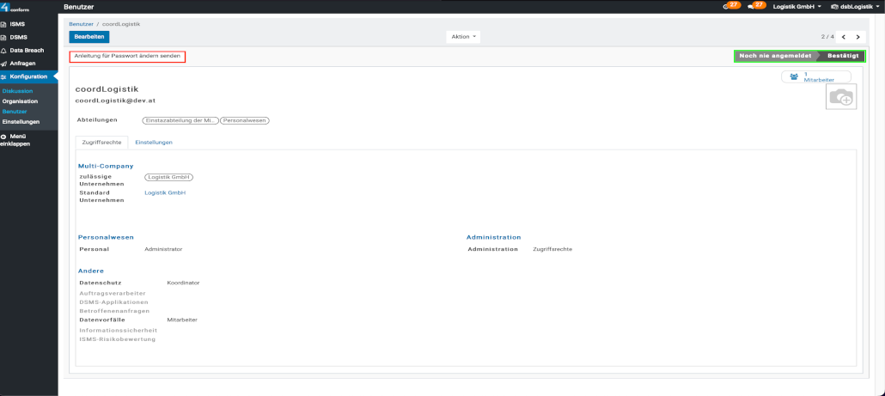Screen dimensions: 885x396
Task: Open DSMS module in the sidebar
Action: (18, 37)
